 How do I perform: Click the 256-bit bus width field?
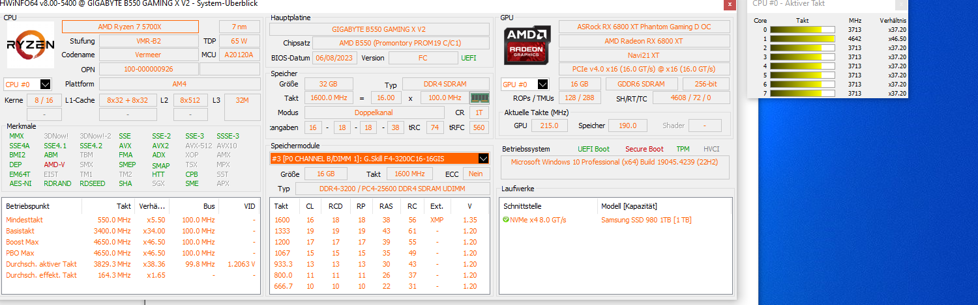click(706, 84)
